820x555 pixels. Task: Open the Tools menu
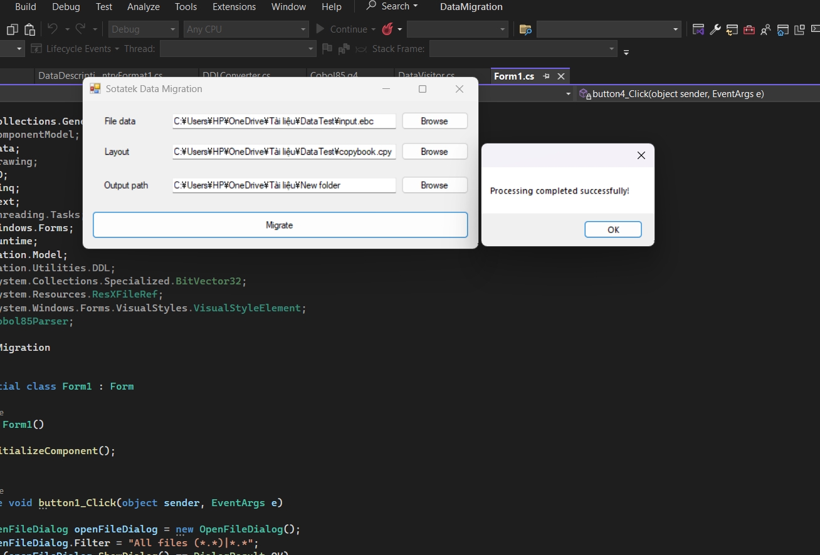(x=186, y=7)
